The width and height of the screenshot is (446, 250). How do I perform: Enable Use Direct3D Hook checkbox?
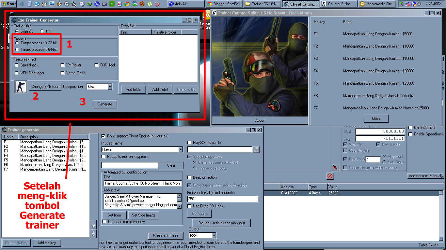(x=189, y=206)
